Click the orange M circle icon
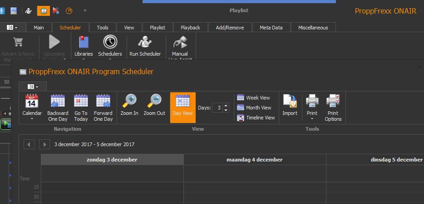The width and height of the screenshot is (424, 204). coord(69,11)
